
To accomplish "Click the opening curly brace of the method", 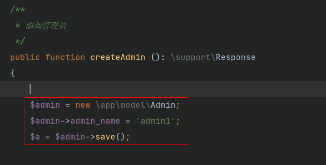I will click(x=13, y=73).
